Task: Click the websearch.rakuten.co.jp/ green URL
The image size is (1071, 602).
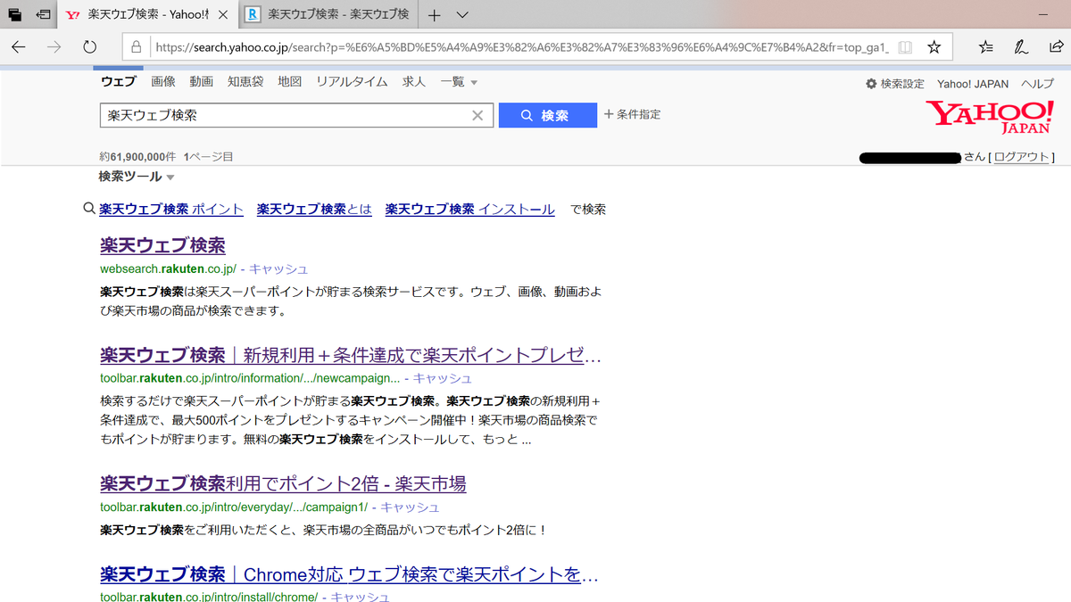Action: pyautogui.click(x=168, y=268)
